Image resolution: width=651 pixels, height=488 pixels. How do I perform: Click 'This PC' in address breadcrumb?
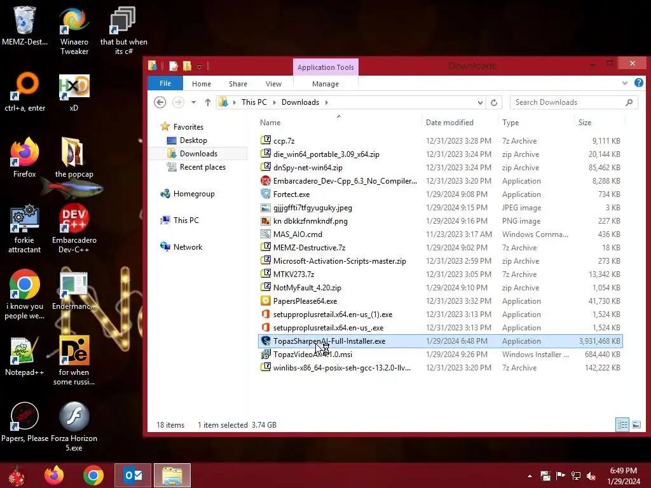[x=254, y=102]
